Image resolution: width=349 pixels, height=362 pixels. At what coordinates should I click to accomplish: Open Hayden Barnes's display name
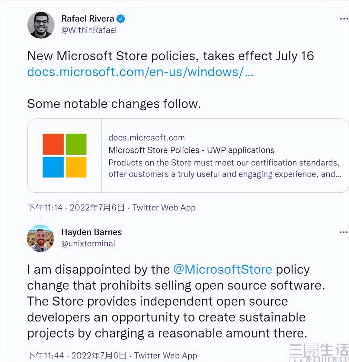tap(91, 232)
